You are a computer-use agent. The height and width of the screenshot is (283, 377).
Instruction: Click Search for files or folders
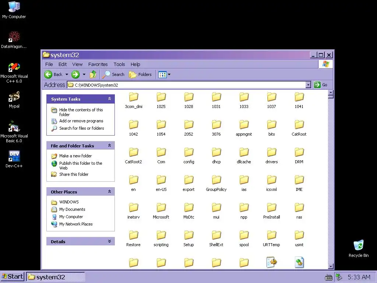click(x=81, y=128)
